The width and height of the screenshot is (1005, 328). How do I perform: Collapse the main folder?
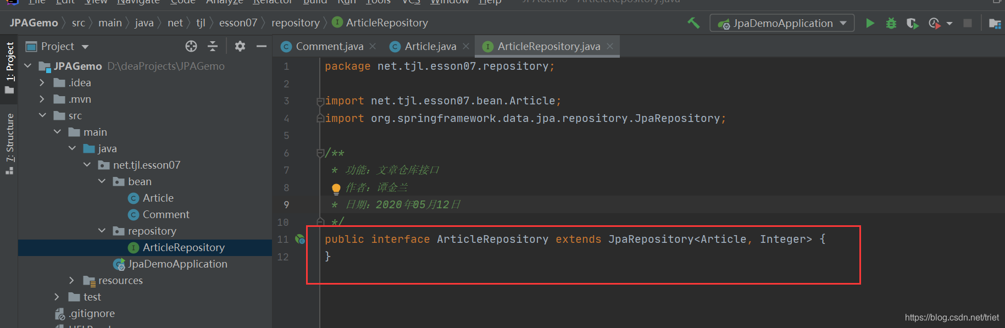pyautogui.click(x=57, y=132)
